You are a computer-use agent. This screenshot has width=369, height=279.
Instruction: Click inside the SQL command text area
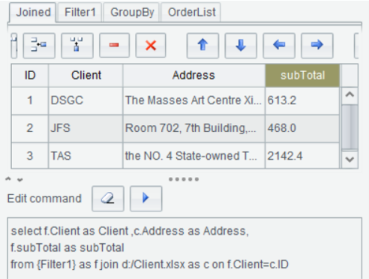(184, 248)
